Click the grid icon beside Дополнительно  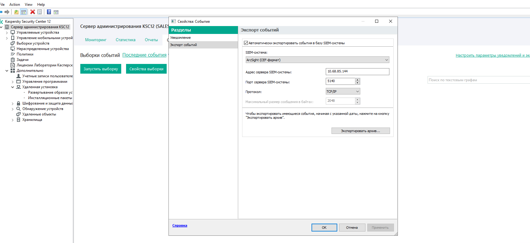coord(13,71)
